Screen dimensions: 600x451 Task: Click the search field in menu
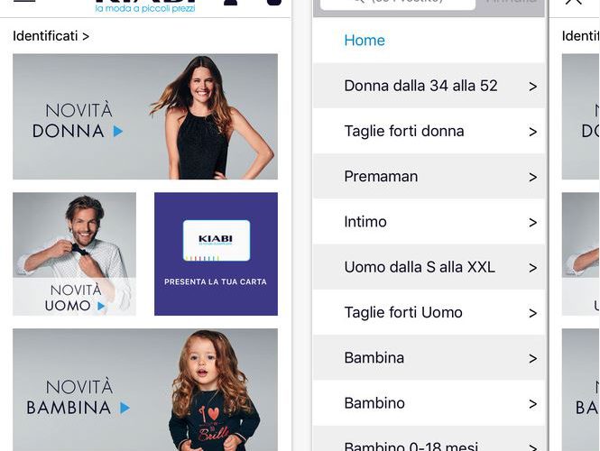pos(398,4)
